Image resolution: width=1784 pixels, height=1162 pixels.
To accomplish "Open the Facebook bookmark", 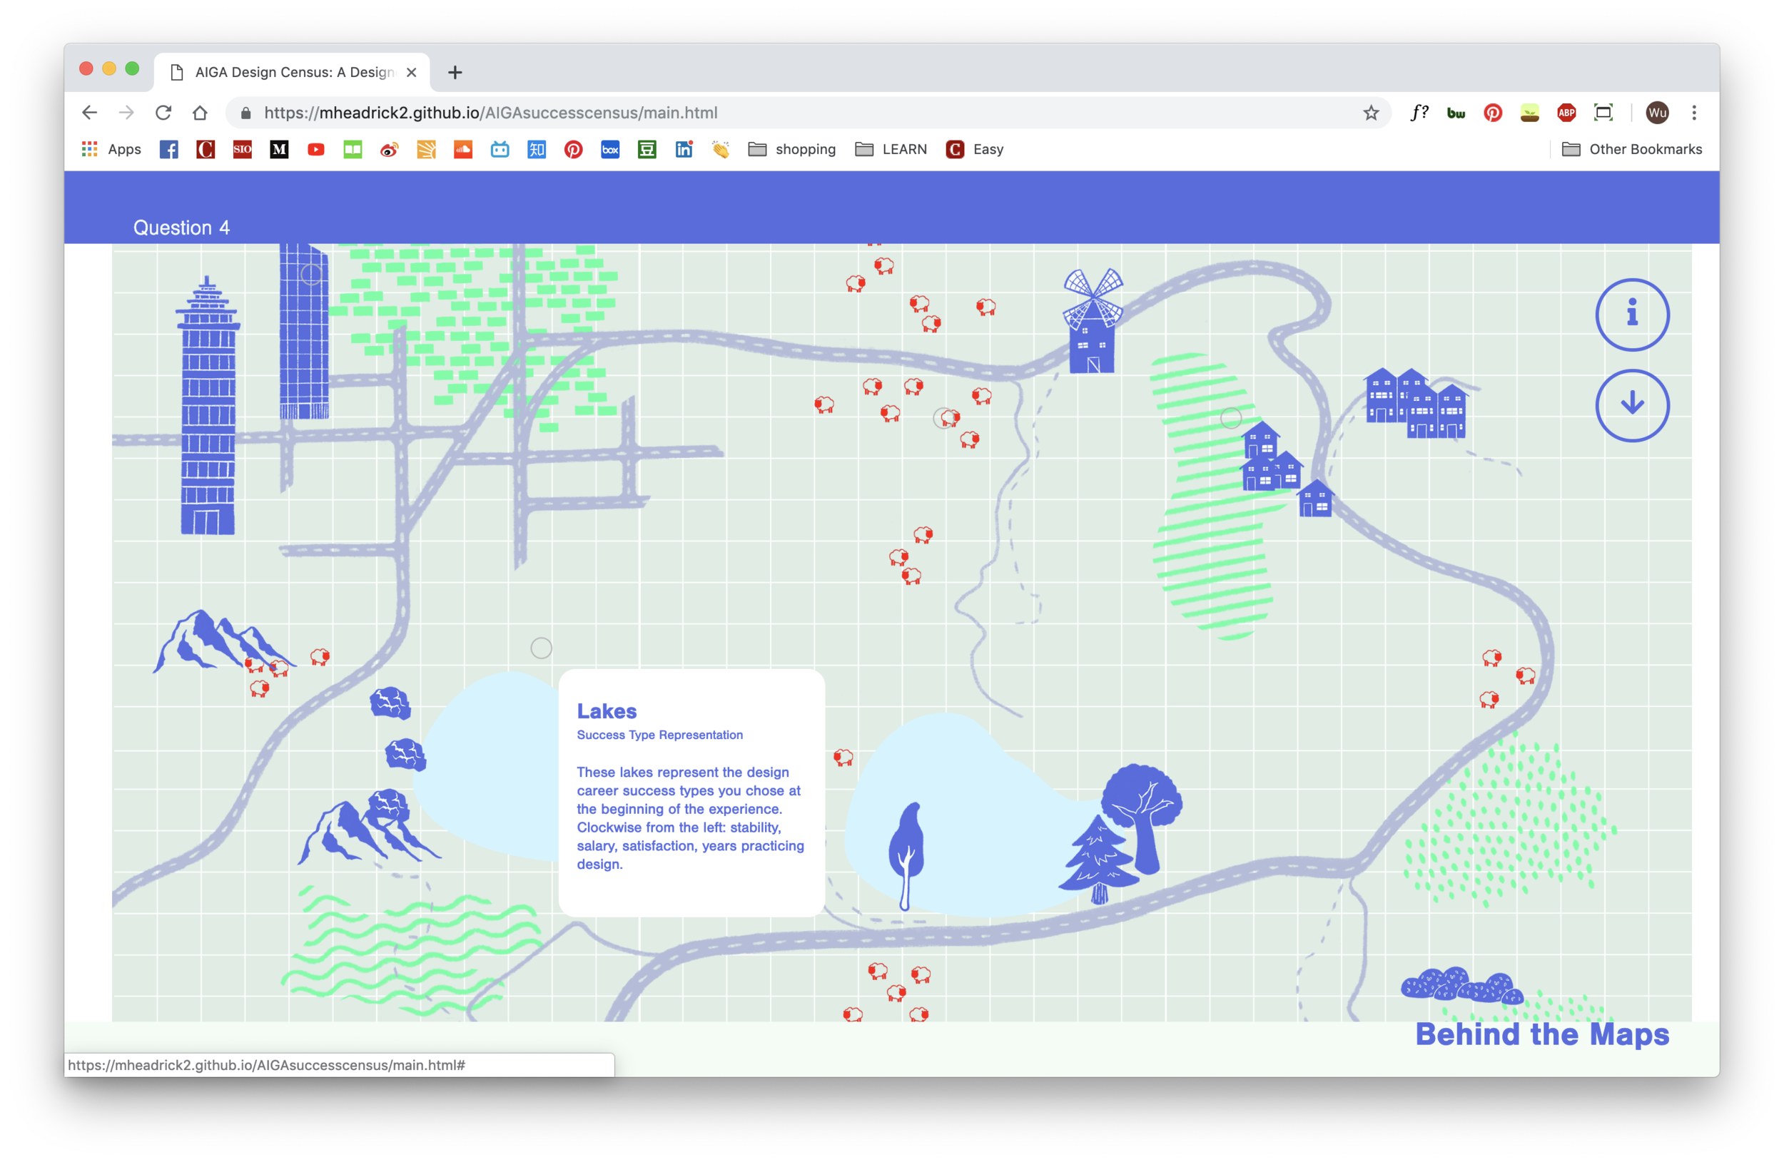I will 168,149.
